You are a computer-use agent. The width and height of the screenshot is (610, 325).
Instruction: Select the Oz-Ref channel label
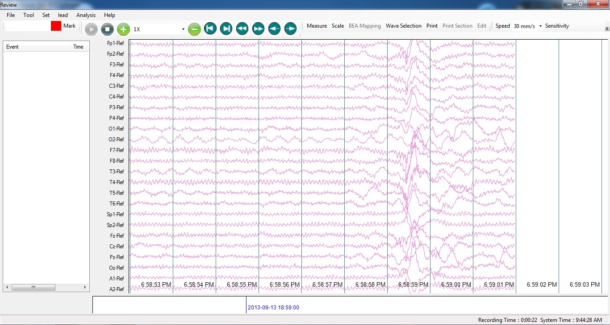click(117, 268)
